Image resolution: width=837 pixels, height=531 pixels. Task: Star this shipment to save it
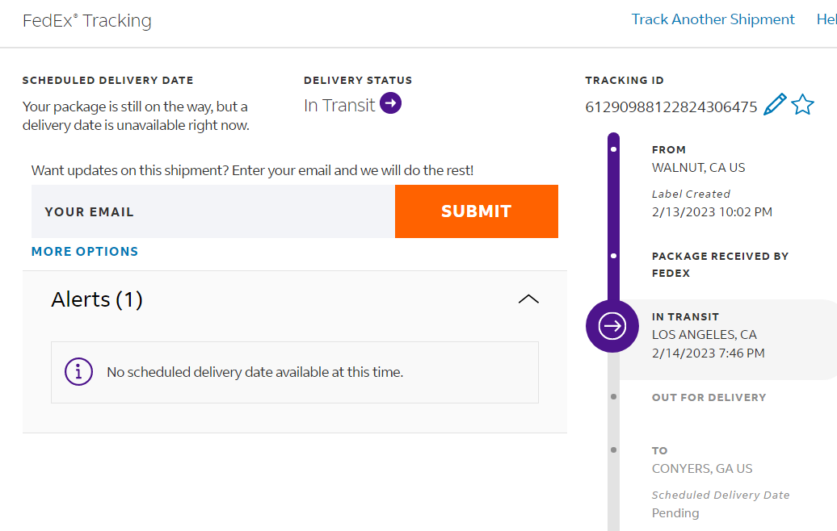(x=802, y=105)
